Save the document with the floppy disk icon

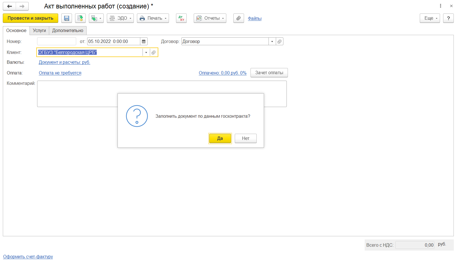click(x=67, y=18)
